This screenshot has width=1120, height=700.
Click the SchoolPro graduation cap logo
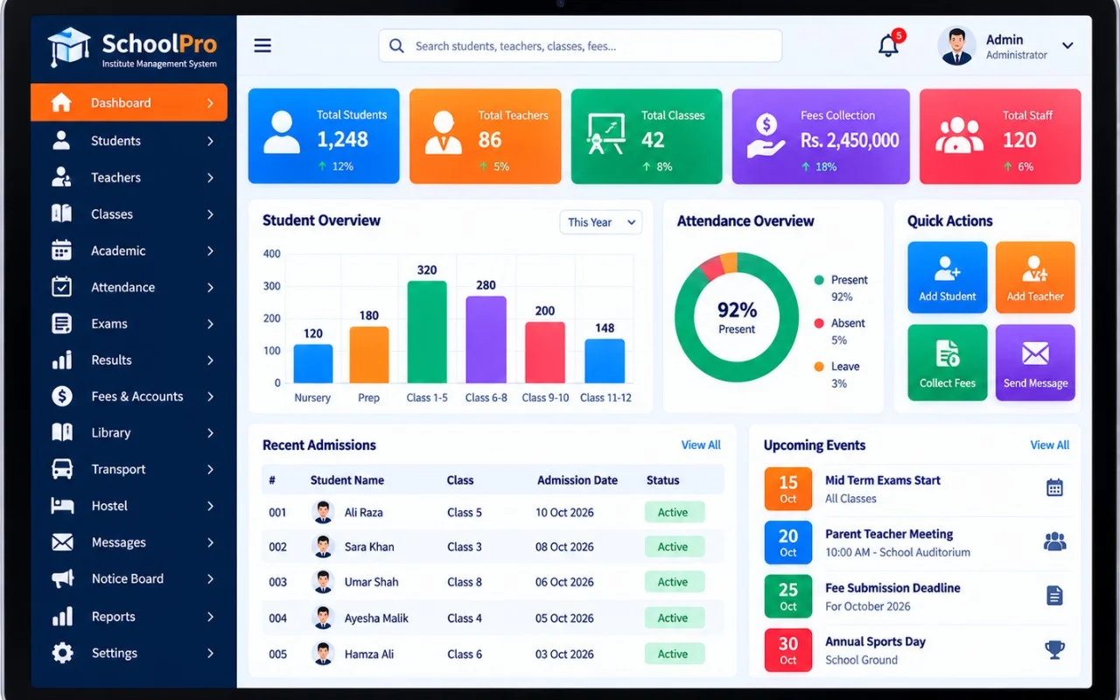(x=69, y=47)
